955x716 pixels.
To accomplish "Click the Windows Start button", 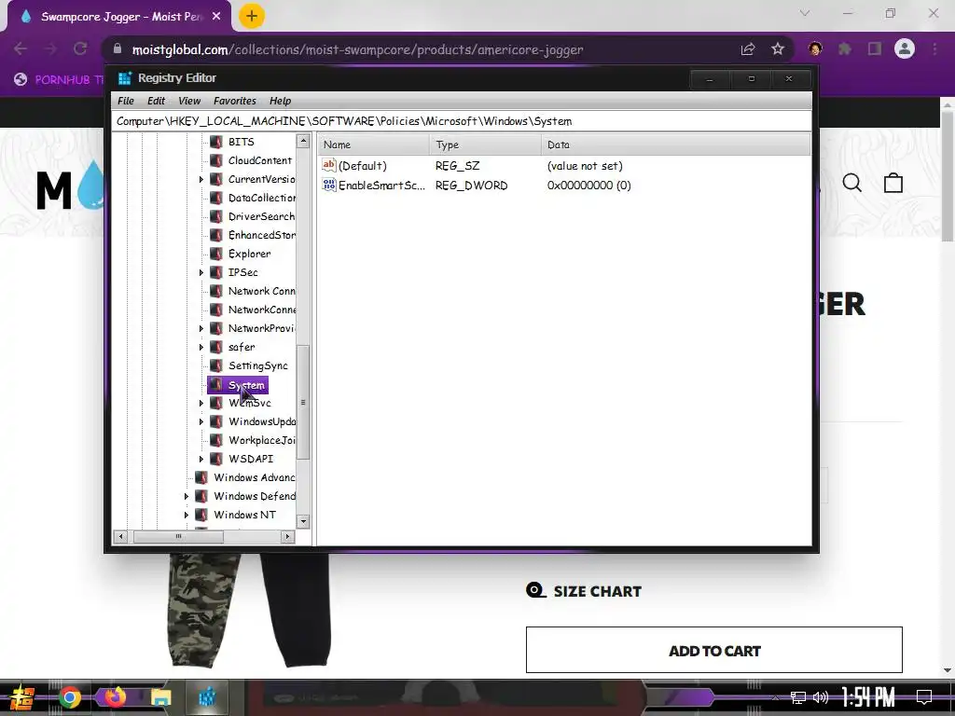I will (x=21, y=697).
